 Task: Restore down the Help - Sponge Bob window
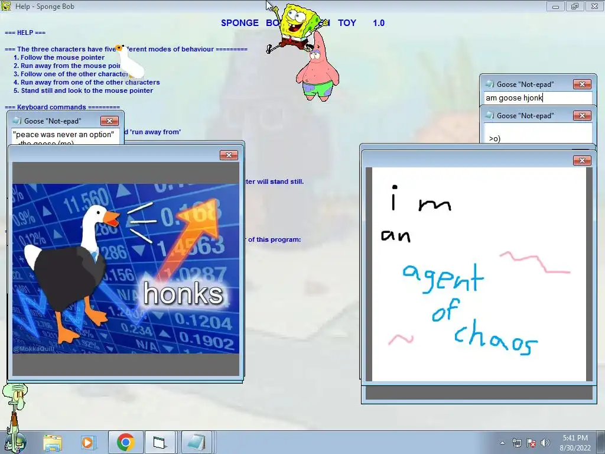click(575, 6)
